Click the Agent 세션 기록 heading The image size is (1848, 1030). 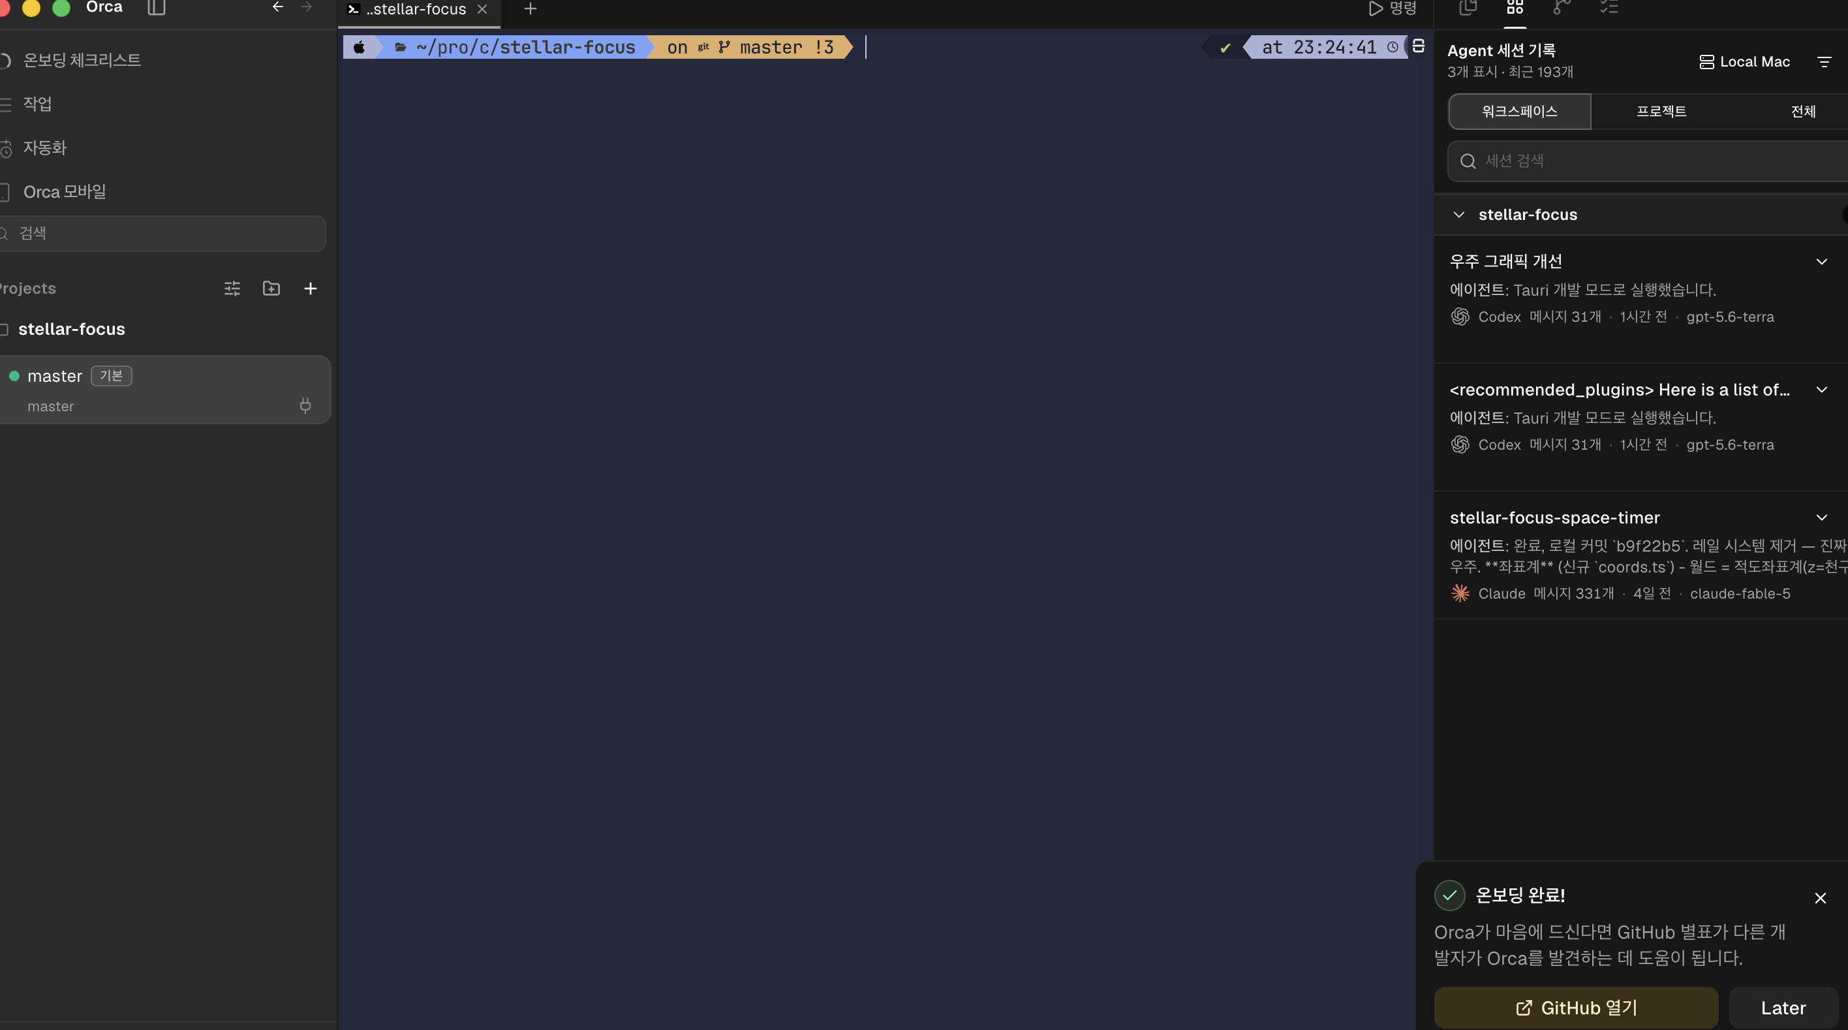coord(1501,50)
